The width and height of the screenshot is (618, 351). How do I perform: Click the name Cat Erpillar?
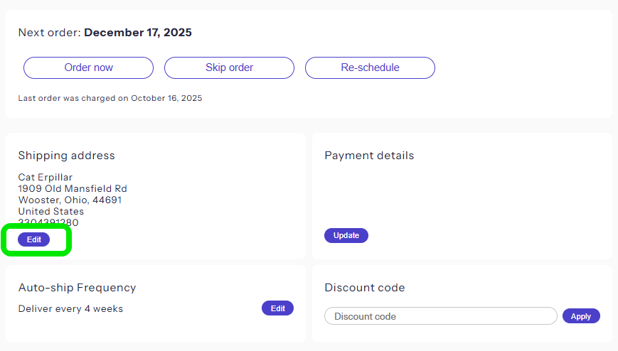46,177
